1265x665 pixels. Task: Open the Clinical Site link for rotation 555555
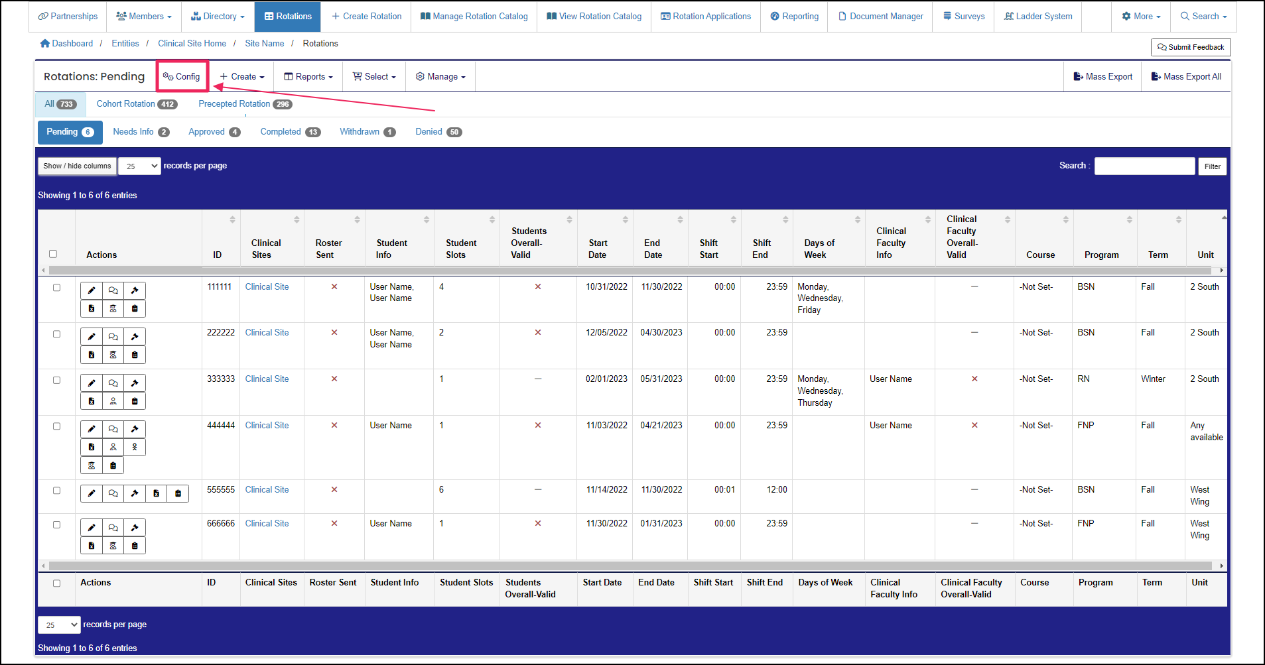(x=267, y=489)
